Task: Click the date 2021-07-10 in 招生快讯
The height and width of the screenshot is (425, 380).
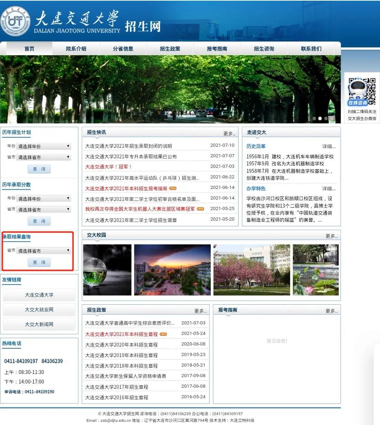Action: point(222,145)
